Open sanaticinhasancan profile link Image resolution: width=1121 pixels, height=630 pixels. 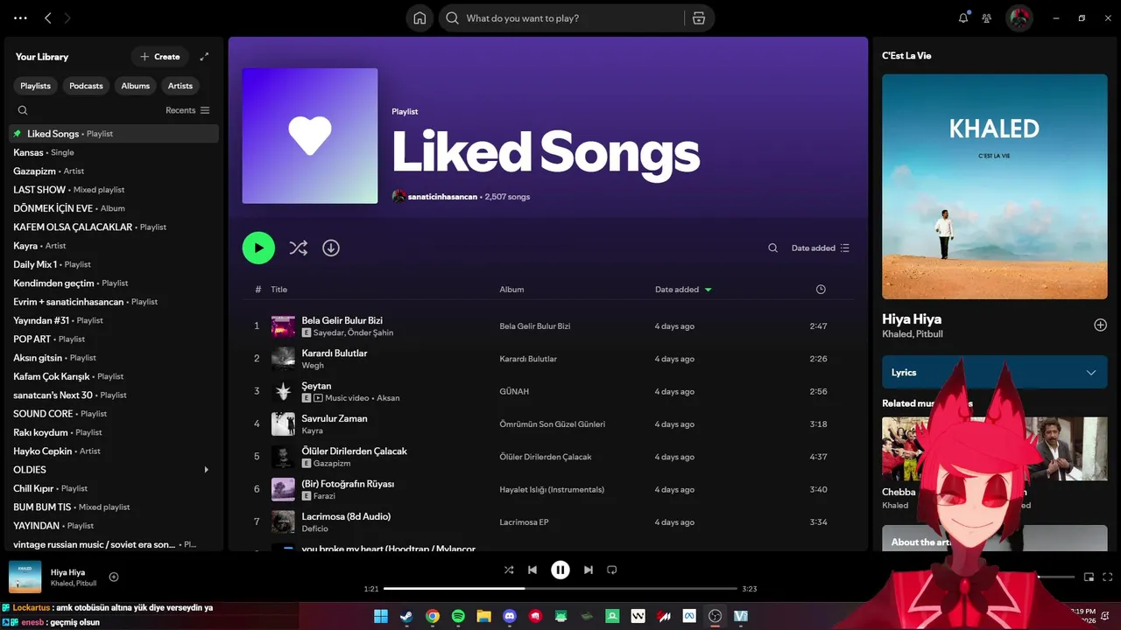click(x=442, y=197)
